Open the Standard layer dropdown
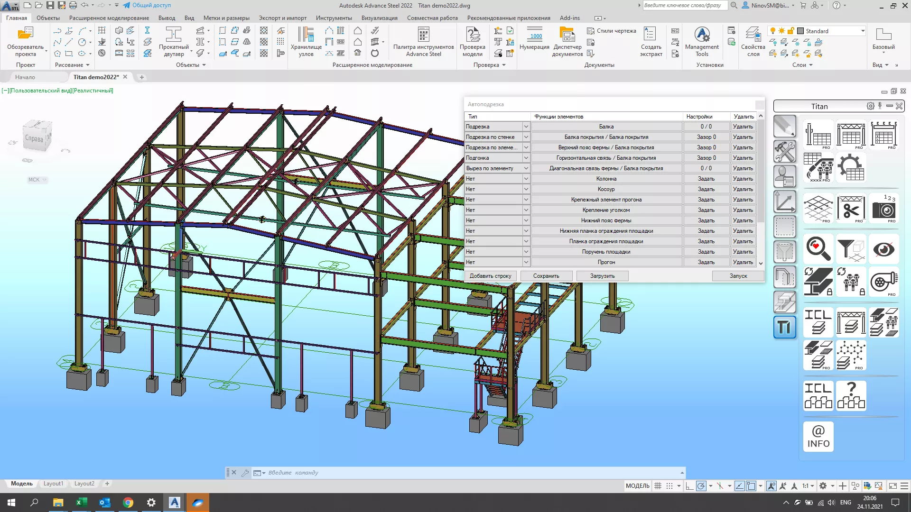 (863, 31)
